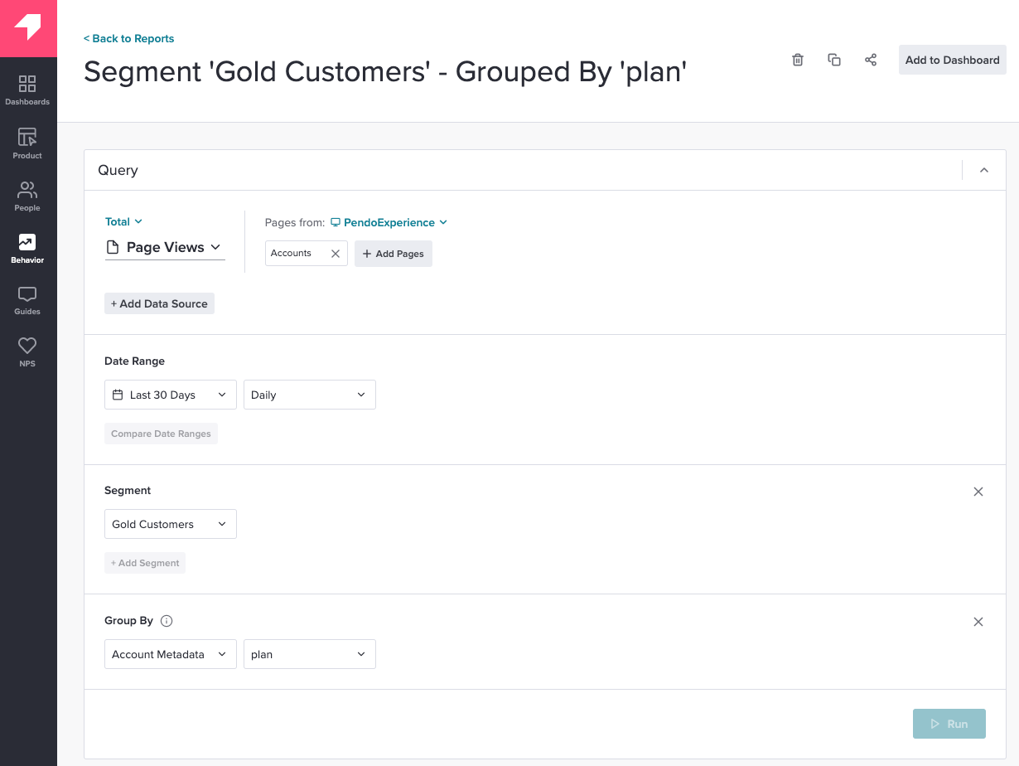1019x766 pixels.
Task: Open the Page Views data type dropdown
Action: [x=165, y=248]
